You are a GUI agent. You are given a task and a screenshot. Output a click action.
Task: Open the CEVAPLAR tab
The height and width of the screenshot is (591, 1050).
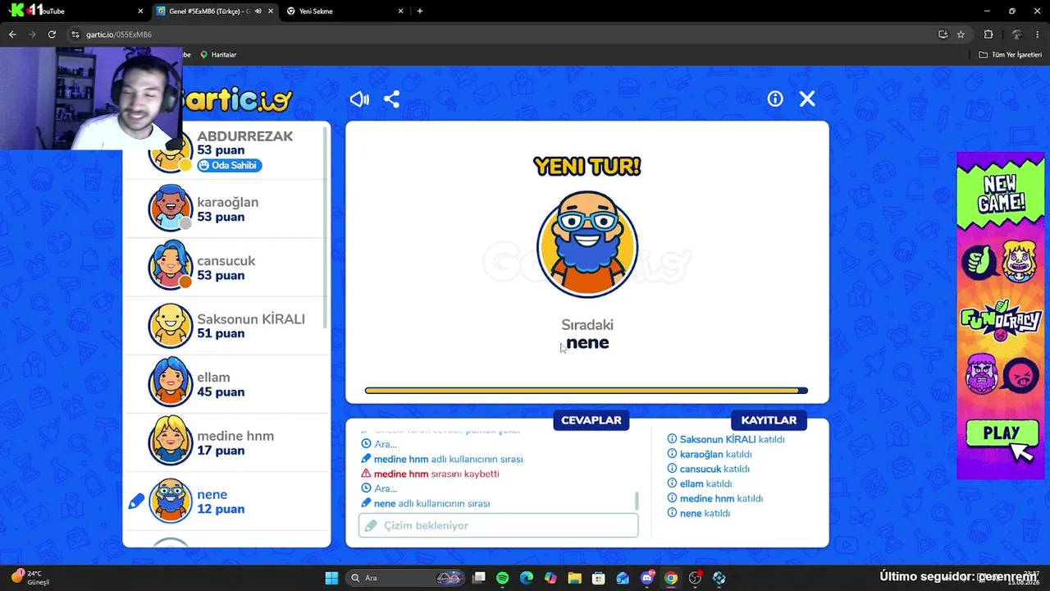coord(591,420)
